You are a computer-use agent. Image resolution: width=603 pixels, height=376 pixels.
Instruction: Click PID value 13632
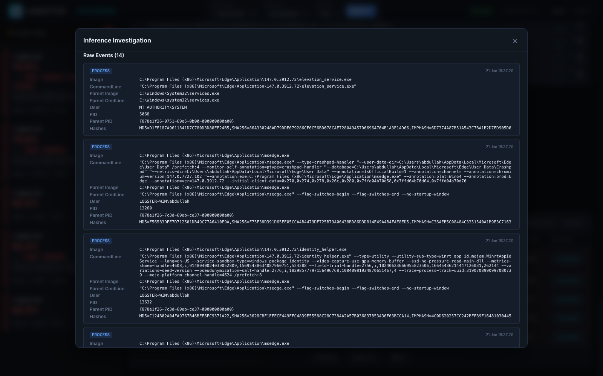click(x=145, y=302)
